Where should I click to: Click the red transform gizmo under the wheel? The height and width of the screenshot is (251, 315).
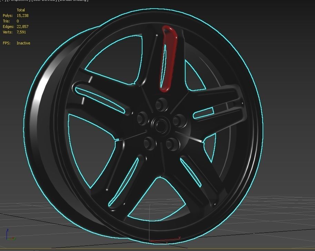pyautogui.click(x=165, y=240)
